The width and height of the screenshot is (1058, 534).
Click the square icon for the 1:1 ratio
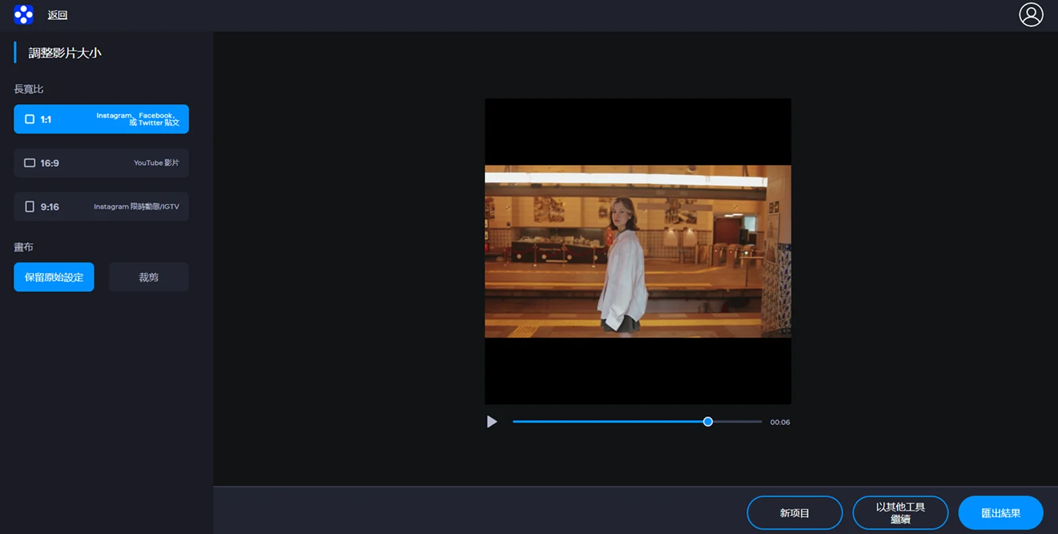pos(29,119)
